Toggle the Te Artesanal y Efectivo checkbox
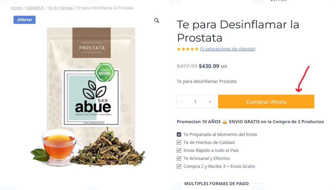The image size is (336, 190). point(179,158)
